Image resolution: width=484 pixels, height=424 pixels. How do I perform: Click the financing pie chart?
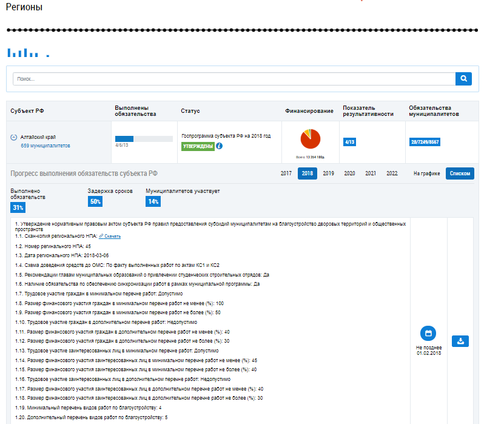[310, 140]
